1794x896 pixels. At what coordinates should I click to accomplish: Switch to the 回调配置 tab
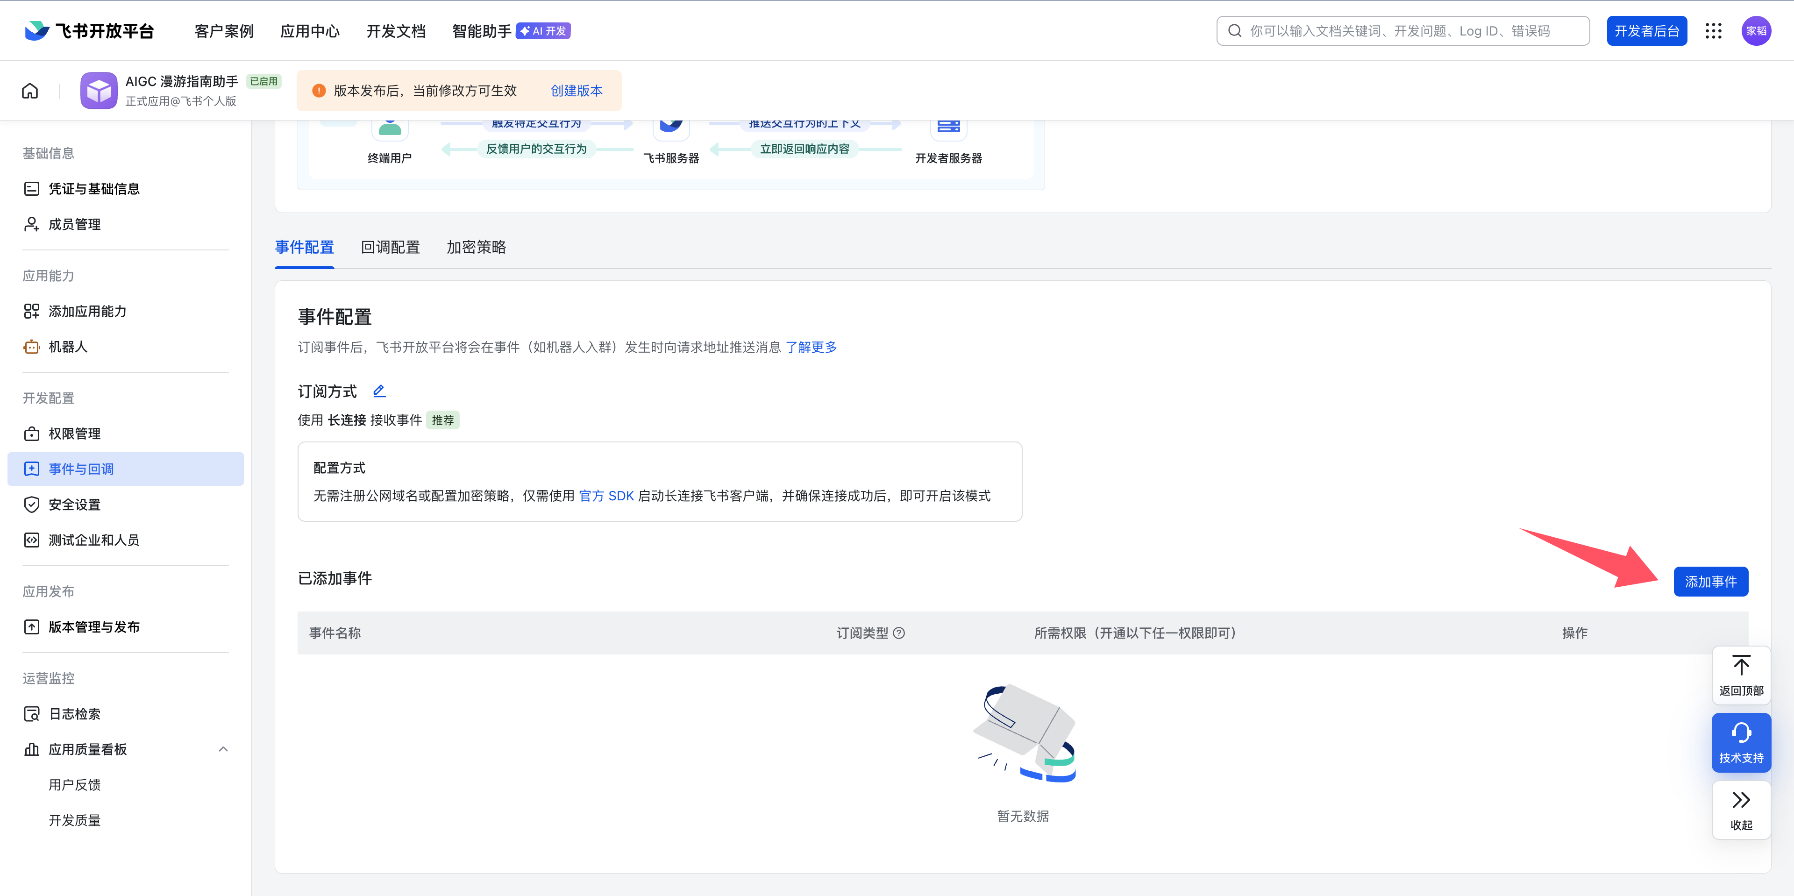[390, 247]
